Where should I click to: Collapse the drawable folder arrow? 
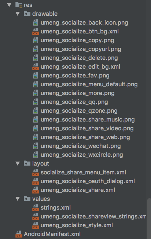[x=18, y=14]
